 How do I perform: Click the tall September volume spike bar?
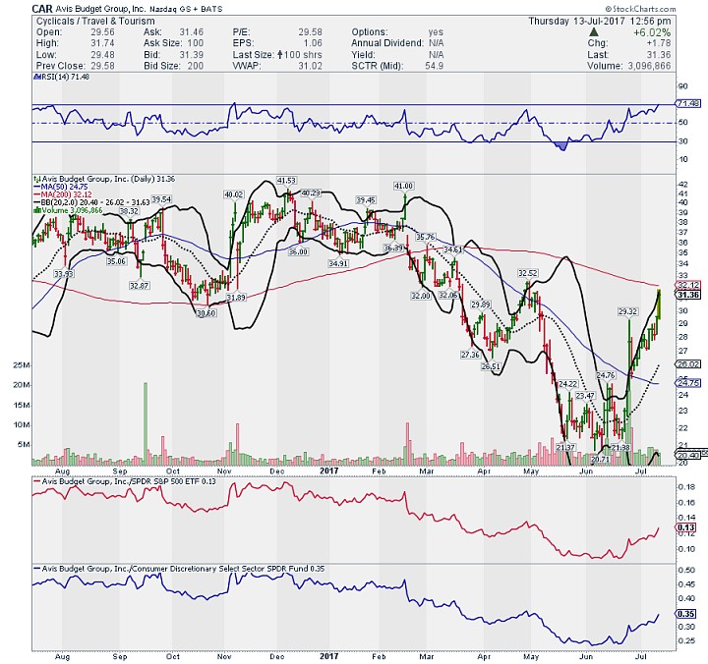(146, 423)
